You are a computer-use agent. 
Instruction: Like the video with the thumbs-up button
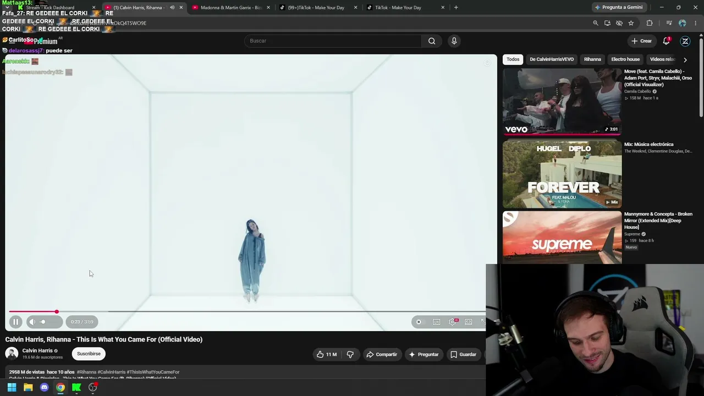[326, 355]
